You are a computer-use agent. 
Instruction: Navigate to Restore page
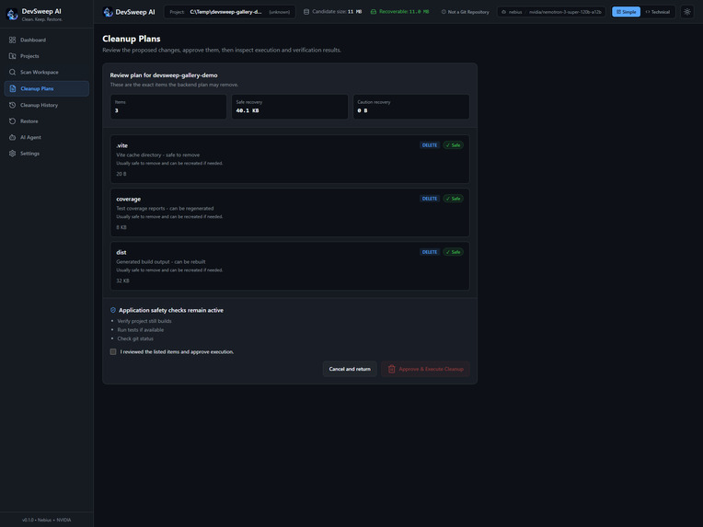pos(47,121)
